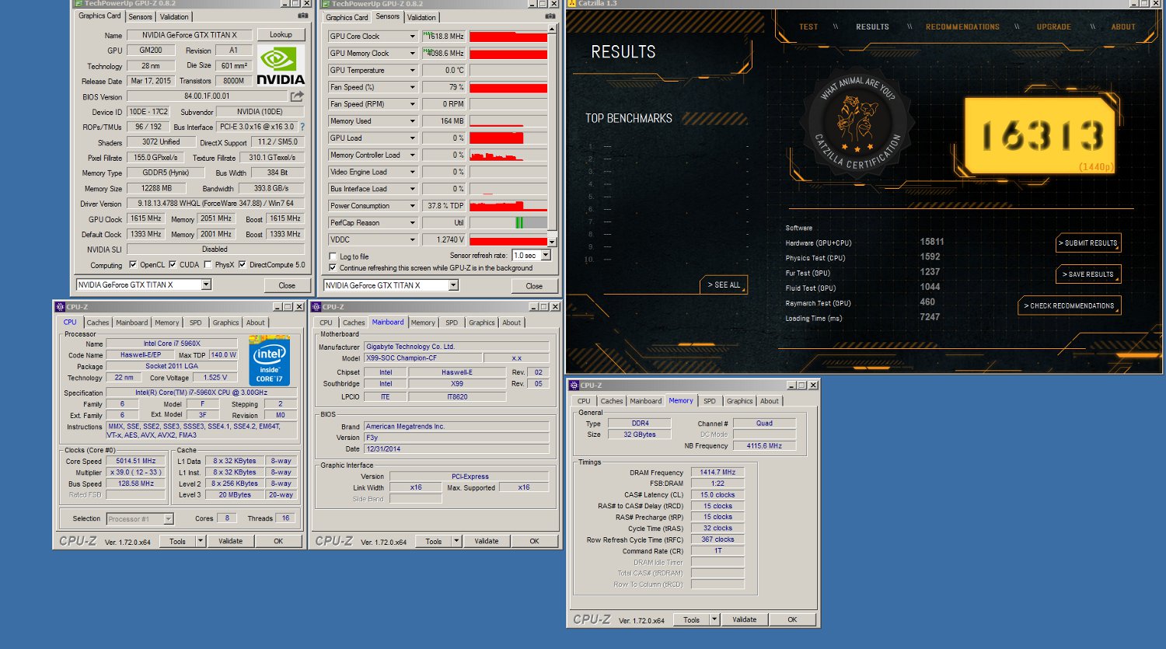
Task: Click the BIOS Version field 84.00.1F.00.01
Action: coord(207,96)
